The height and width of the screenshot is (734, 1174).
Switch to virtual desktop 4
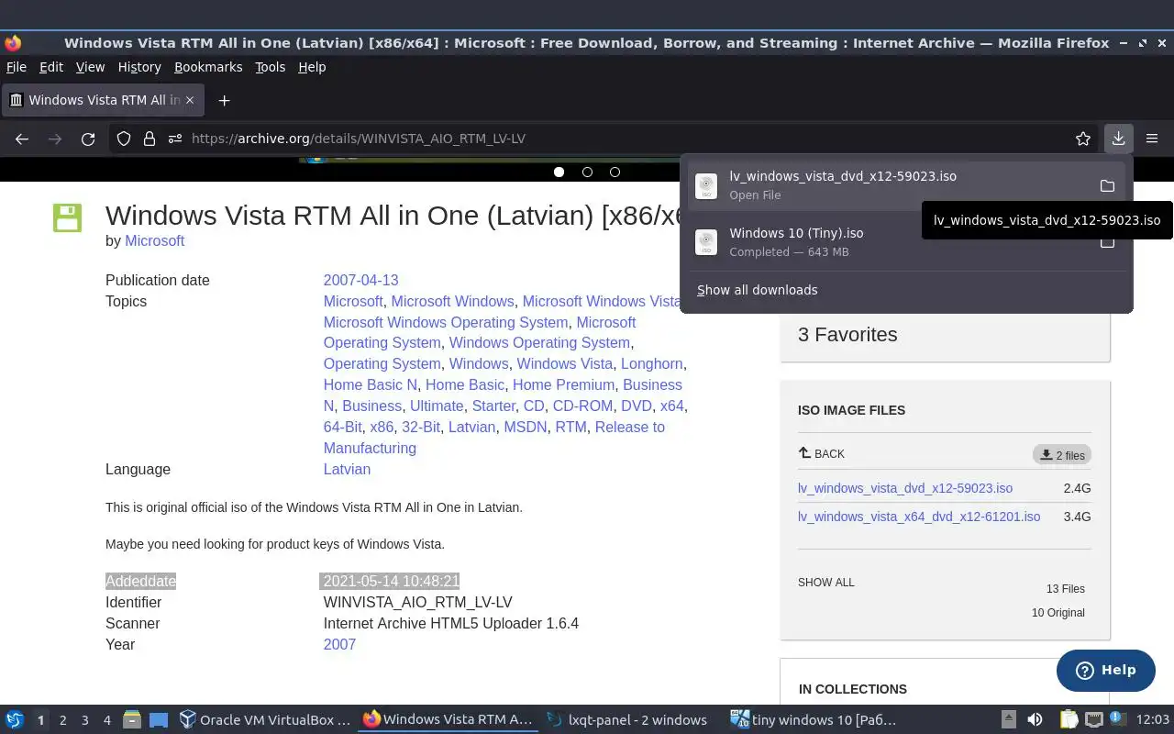[106, 720]
